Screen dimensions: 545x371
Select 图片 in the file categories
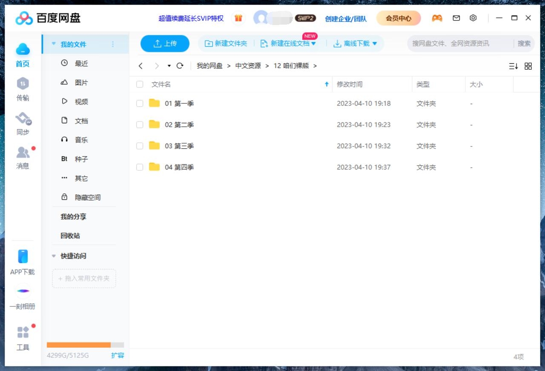pos(81,83)
